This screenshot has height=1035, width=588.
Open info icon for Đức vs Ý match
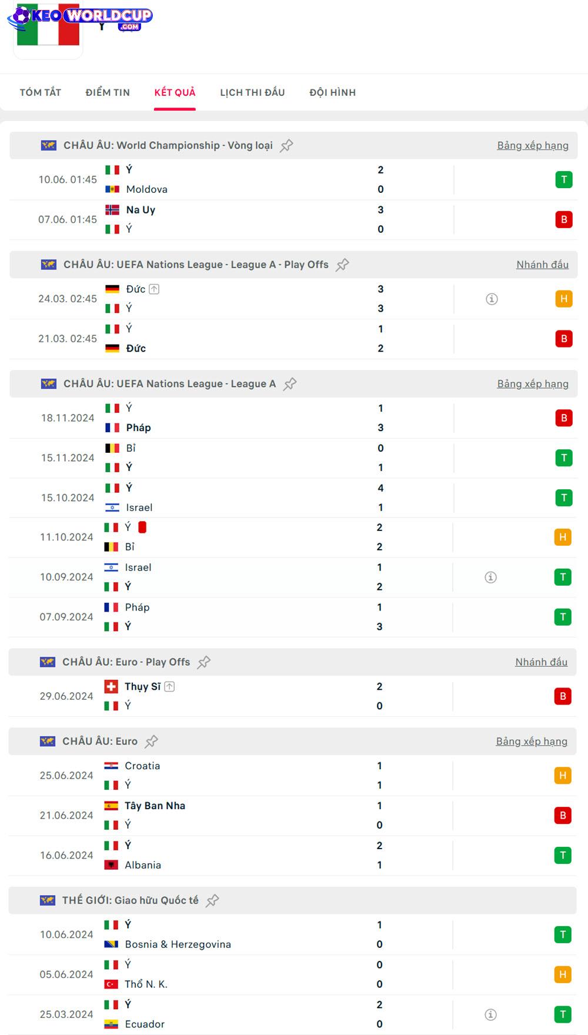492,299
